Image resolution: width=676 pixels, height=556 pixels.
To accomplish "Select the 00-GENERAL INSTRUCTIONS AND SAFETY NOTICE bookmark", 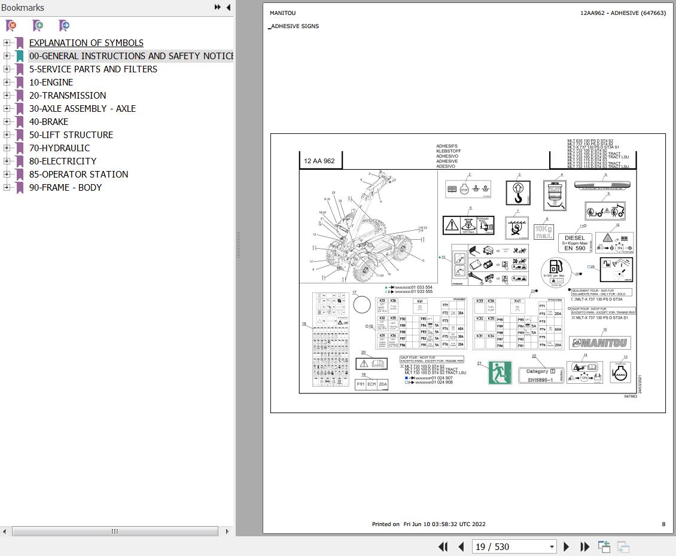I will pos(131,56).
